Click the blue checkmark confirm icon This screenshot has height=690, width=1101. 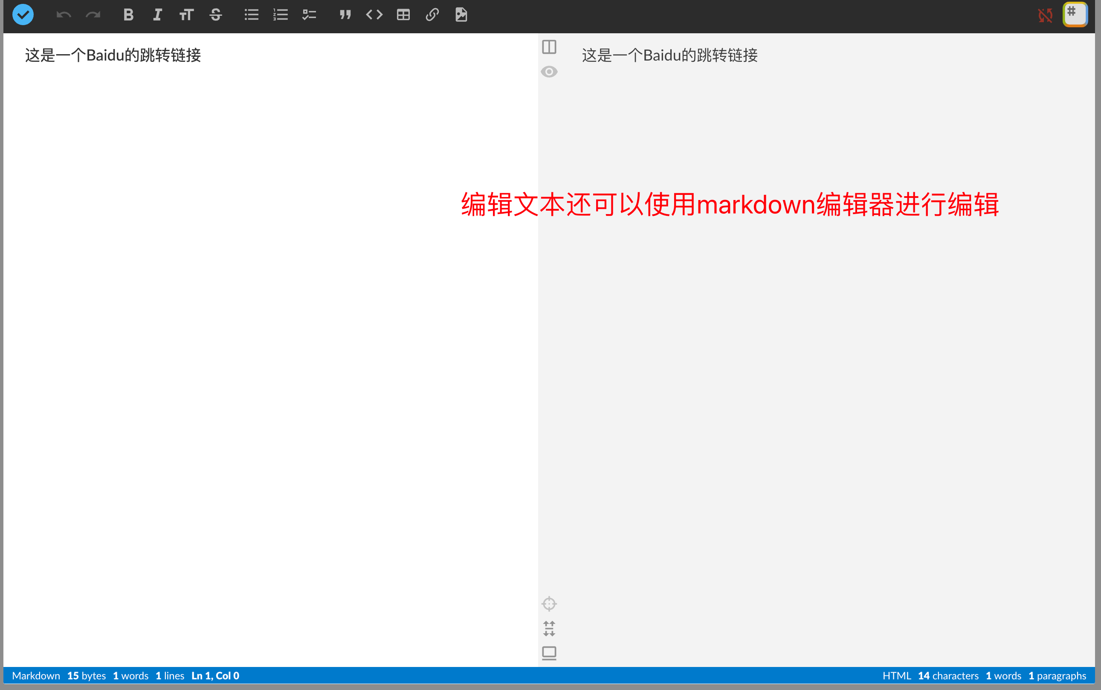pos(23,14)
